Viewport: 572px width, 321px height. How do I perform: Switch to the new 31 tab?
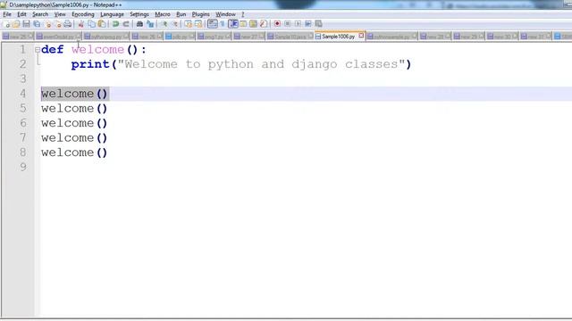click(x=536, y=37)
